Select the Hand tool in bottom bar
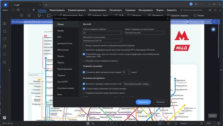The height and width of the screenshot is (126, 223). pos(88,124)
